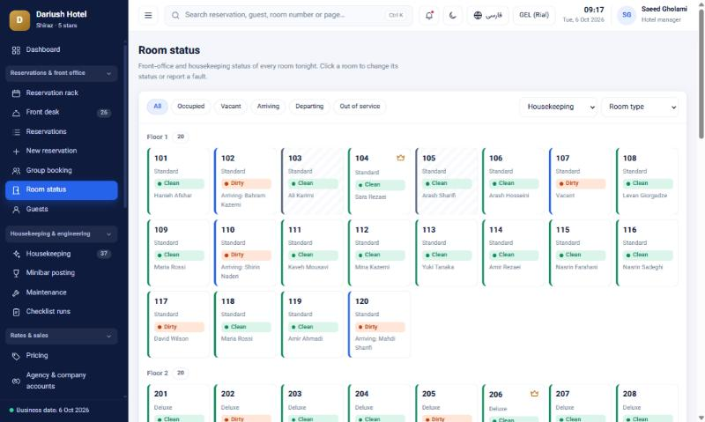Open notifications bell icon
Image resolution: width=705 pixels, height=422 pixels.
(x=429, y=15)
